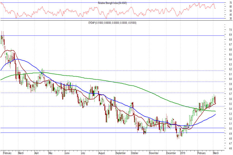The width and height of the screenshot is (233, 155).
Task: Select the April date label
Action: point(37,153)
